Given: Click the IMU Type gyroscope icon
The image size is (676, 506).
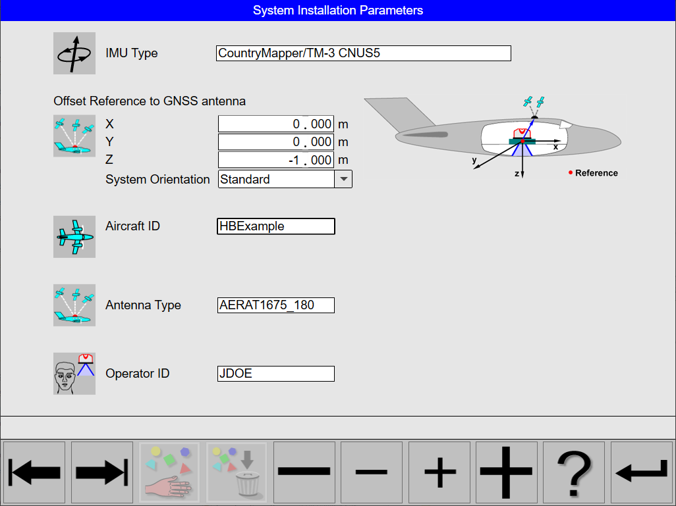Looking at the screenshot, I should click(x=74, y=53).
